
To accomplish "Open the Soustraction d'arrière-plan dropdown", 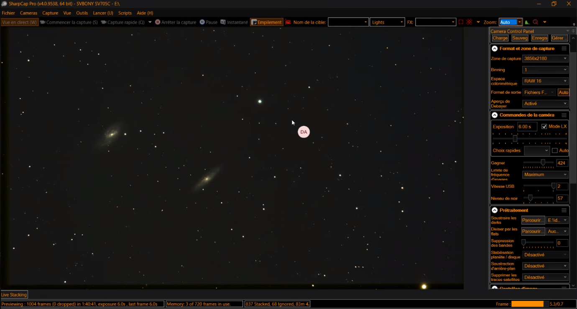I will (x=545, y=266).
